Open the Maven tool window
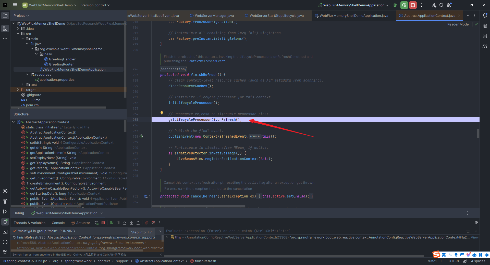490x265 pixels. (485, 46)
